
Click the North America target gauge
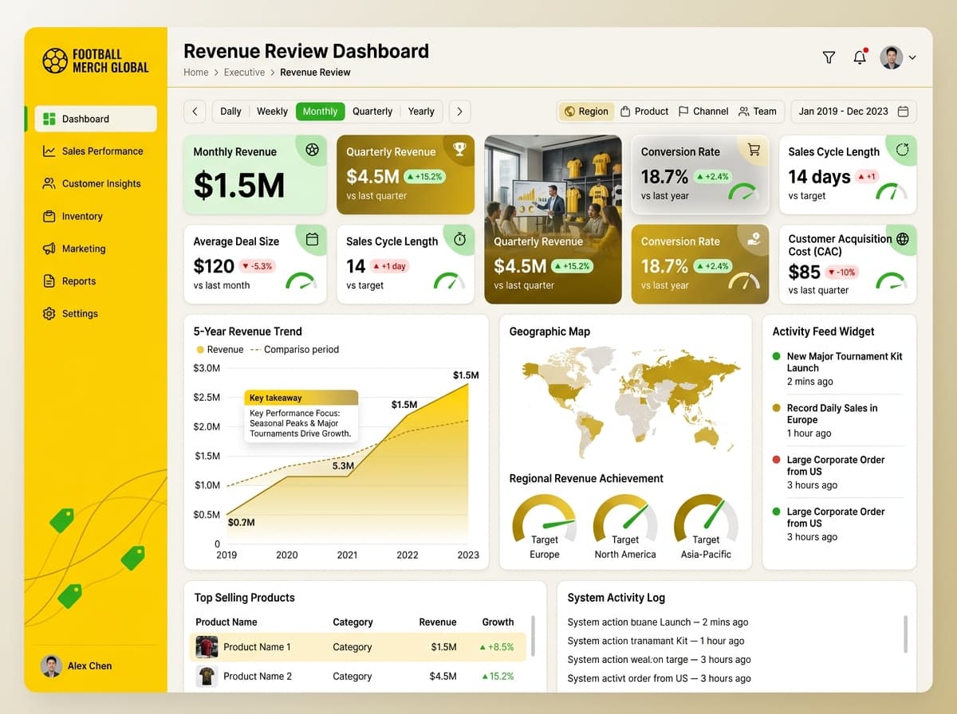click(625, 518)
